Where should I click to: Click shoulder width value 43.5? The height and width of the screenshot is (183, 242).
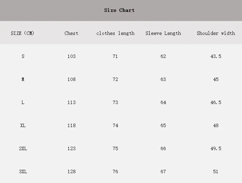(216, 56)
